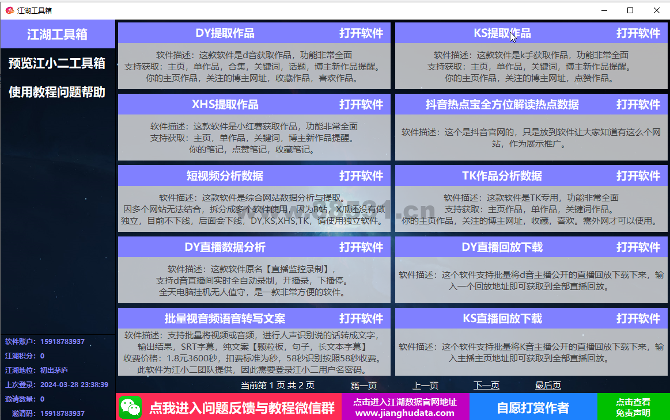670x420 pixels.
Task: Click the 江湖积分 value
Action: click(42, 356)
